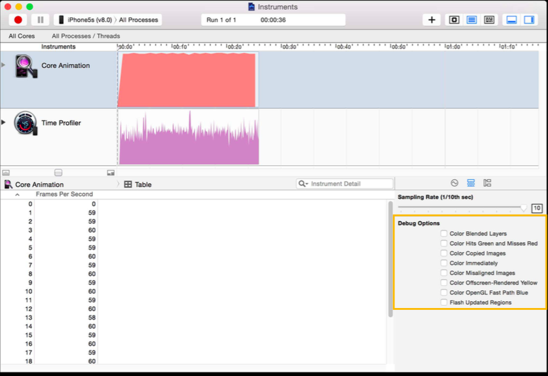Enable Color Offscreen-Rendered Yellow
The width and height of the screenshot is (548, 376).
[444, 283]
